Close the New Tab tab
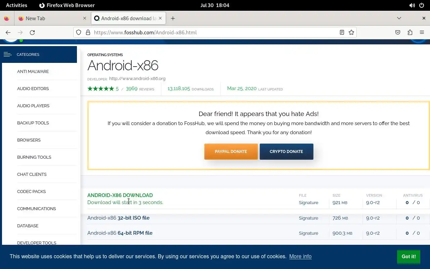The width and height of the screenshot is (430, 269). pos(85,18)
